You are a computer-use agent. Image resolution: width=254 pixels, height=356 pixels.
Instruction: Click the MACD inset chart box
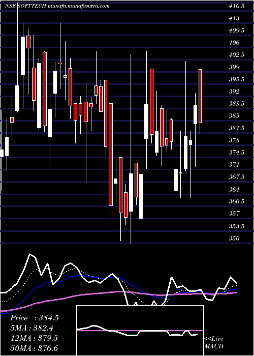(140, 331)
